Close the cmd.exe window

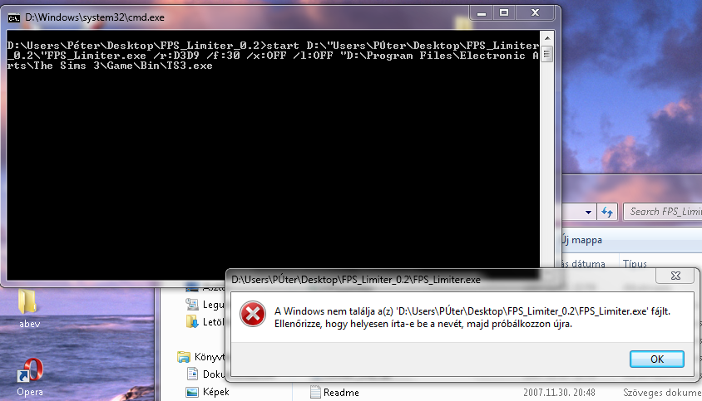click(535, 13)
